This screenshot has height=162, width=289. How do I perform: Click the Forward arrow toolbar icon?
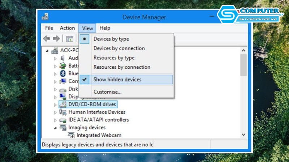coord(56,39)
